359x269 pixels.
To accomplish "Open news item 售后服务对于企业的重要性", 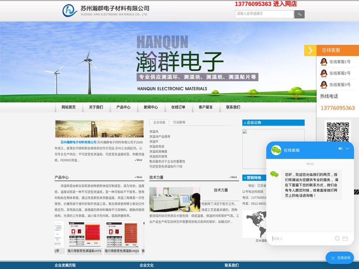I will point(167,161).
